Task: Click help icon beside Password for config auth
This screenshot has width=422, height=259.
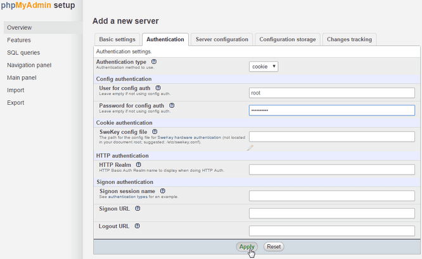Action: [x=172, y=105]
